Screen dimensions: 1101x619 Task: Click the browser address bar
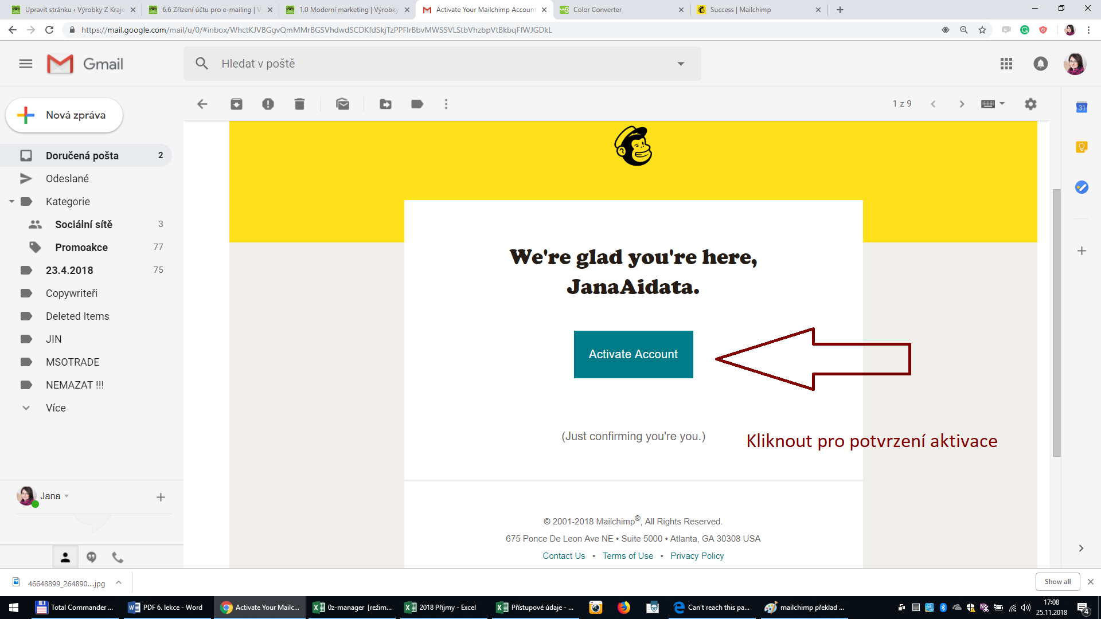(x=499, y=30)
